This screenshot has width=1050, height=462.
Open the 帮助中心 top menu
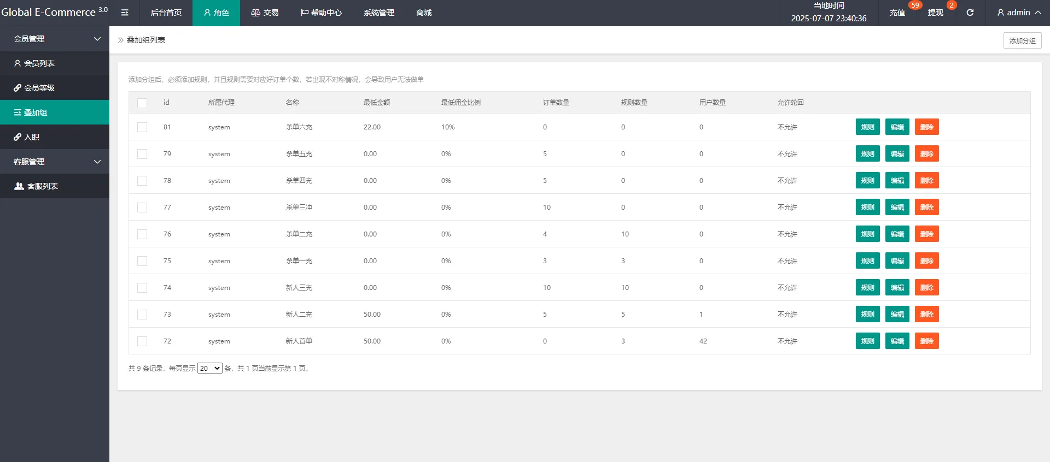(x=321, y=13)
